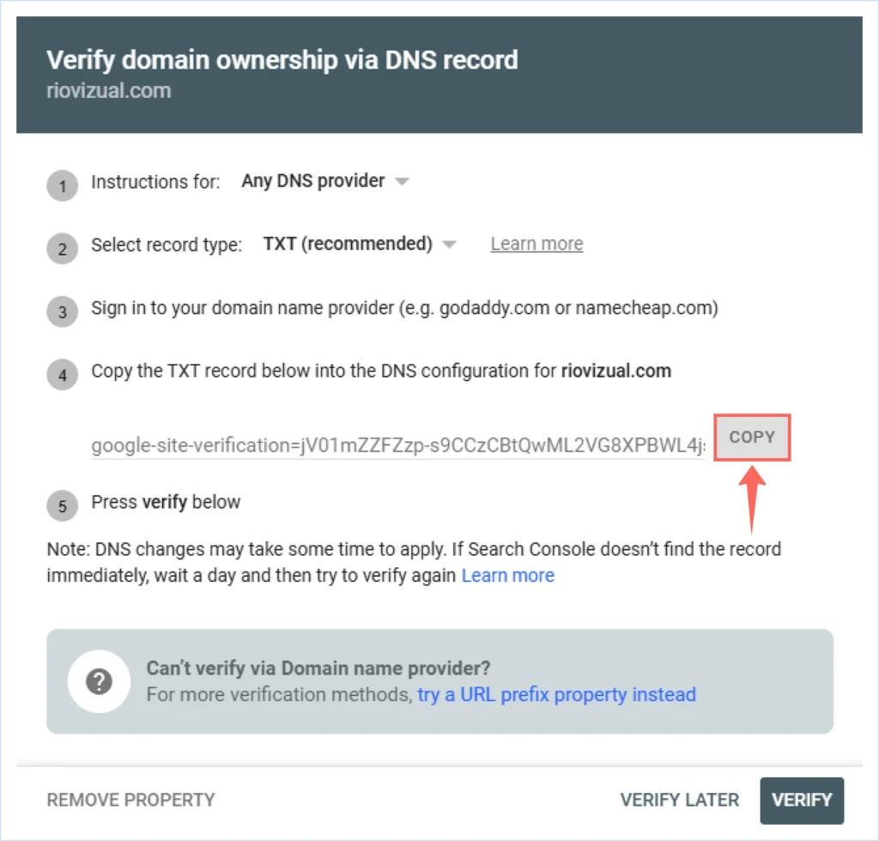Click the help question mark icon
Screen dimensions: 879x841
pos(100,681)
